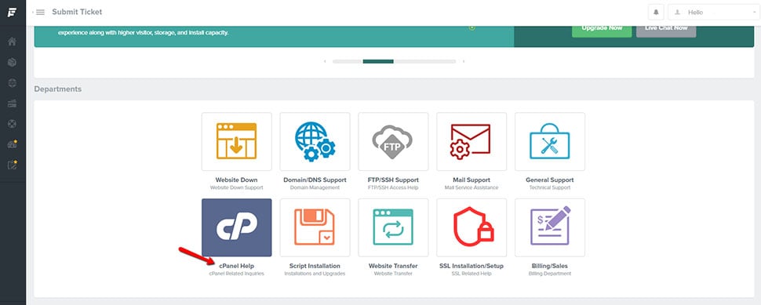This screenshot has width=761, height=305.
Task: Toggle the hamburger sidebar menu
Action: coord(40,12)
